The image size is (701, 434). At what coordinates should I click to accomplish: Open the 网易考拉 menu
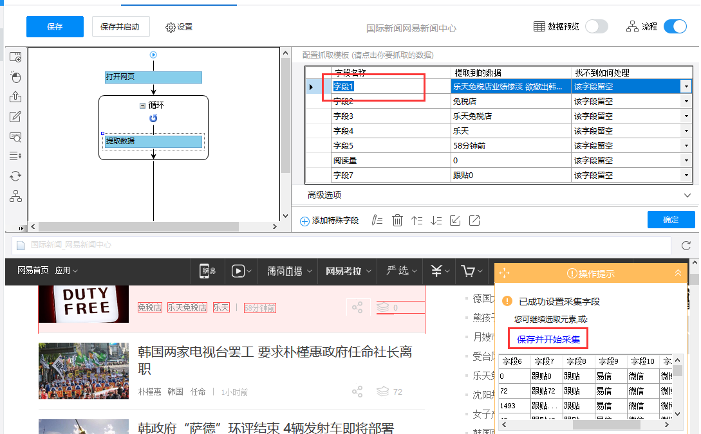[x=348, y=271]
